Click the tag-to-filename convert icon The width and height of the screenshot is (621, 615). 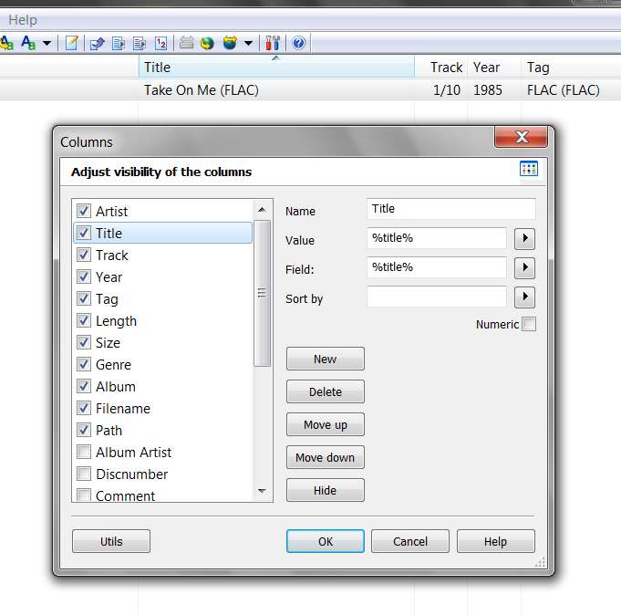click(97, 43)
